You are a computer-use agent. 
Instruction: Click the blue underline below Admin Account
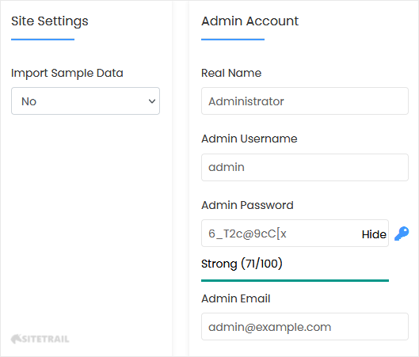pyautogui.click(x=233, y=40)
